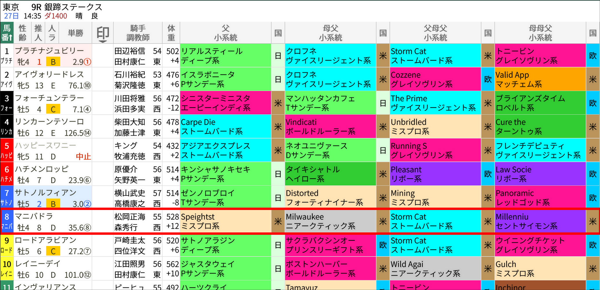The image size is (600, 290).
Task: Click jockey 戸崎圭太
Action: point(130,240)
